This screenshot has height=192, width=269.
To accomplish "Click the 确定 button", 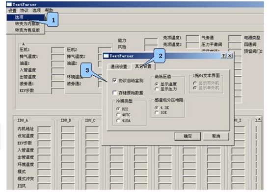I will [x=188, y=136].
